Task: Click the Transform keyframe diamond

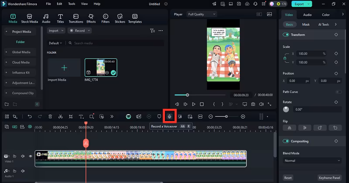Action: 336,35
